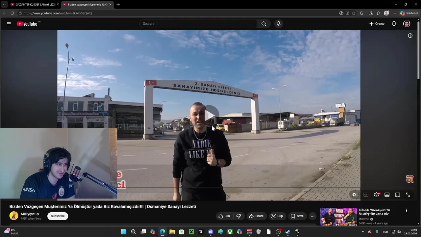Viewport: 421px width, 237px height.
Task: Open Edge media control music icon
Action: pos(371,13)
